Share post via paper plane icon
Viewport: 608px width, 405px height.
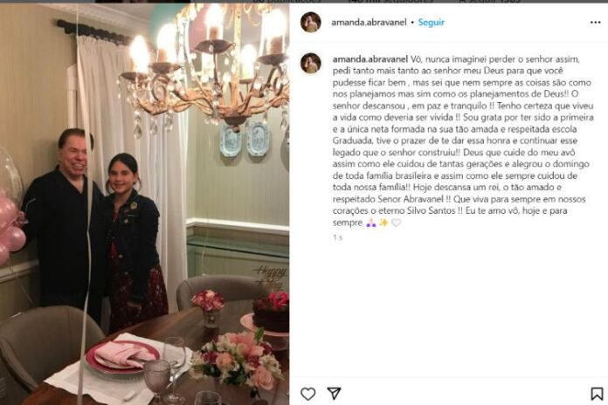pos(334,394)
